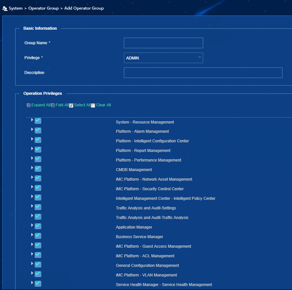
Task: Select 'Traffic Analysis and Audit-Traffic Analysis' label
Action: pyautogui.click(x=152, y=218)
